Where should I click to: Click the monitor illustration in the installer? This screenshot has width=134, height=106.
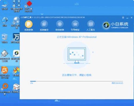point(77,55)
